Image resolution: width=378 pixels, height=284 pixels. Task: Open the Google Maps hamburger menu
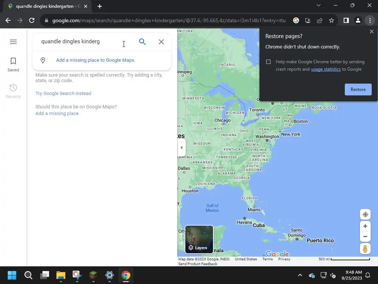[x=13, y=42]
